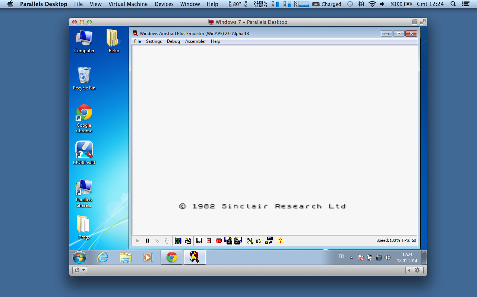
Task: Toggle full screen with monitors icon
Action: point(269,241)
